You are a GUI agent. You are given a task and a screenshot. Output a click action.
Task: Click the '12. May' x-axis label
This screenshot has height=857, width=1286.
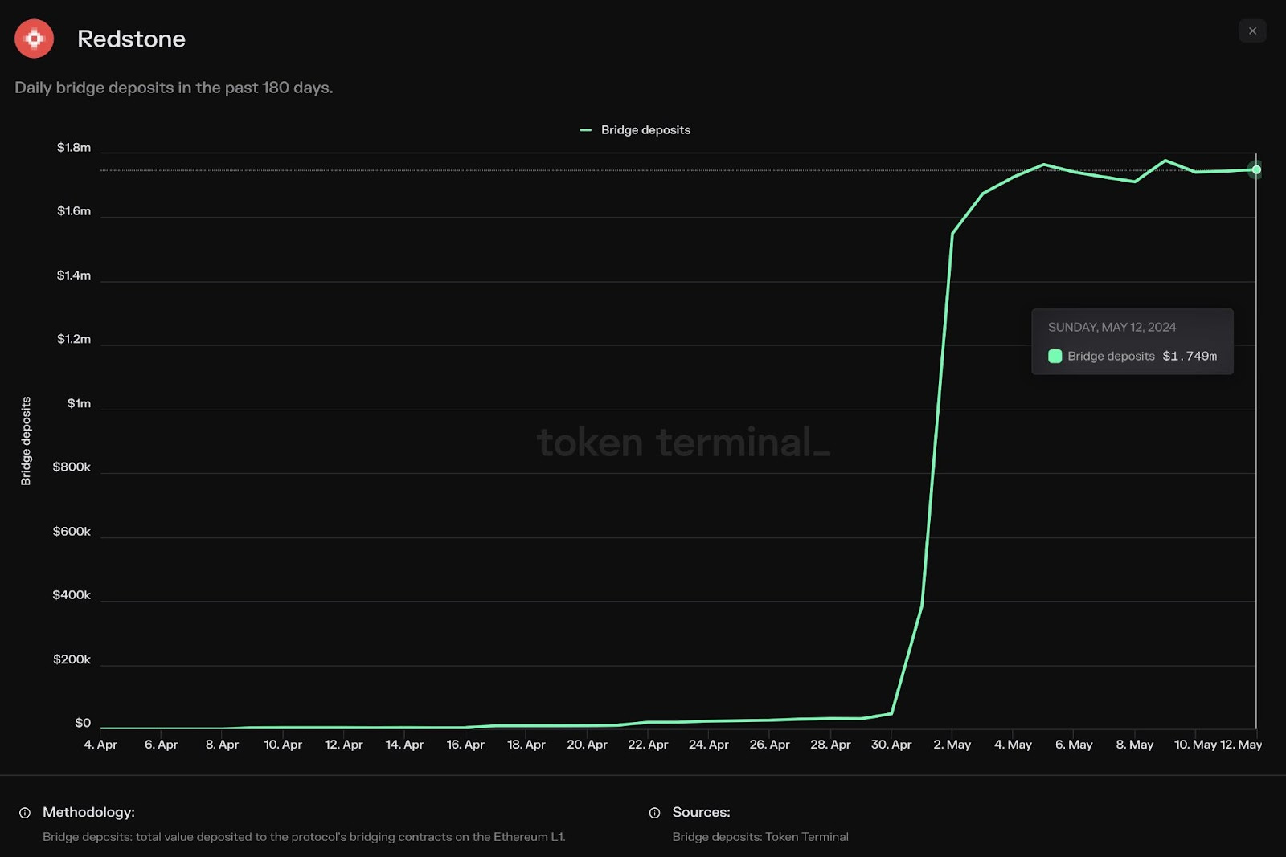point(1241,745)
